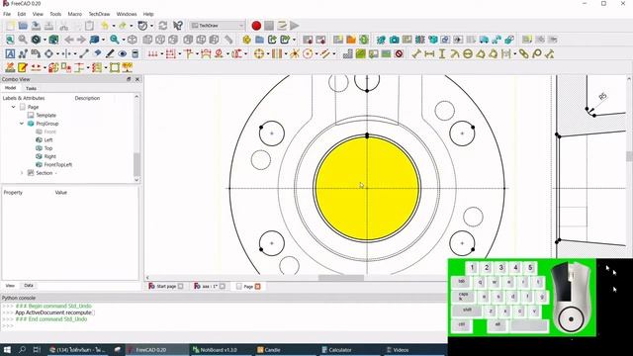Set the isometric view cube icon
This screenshot has height=356, width=633.
pos(132,40)
